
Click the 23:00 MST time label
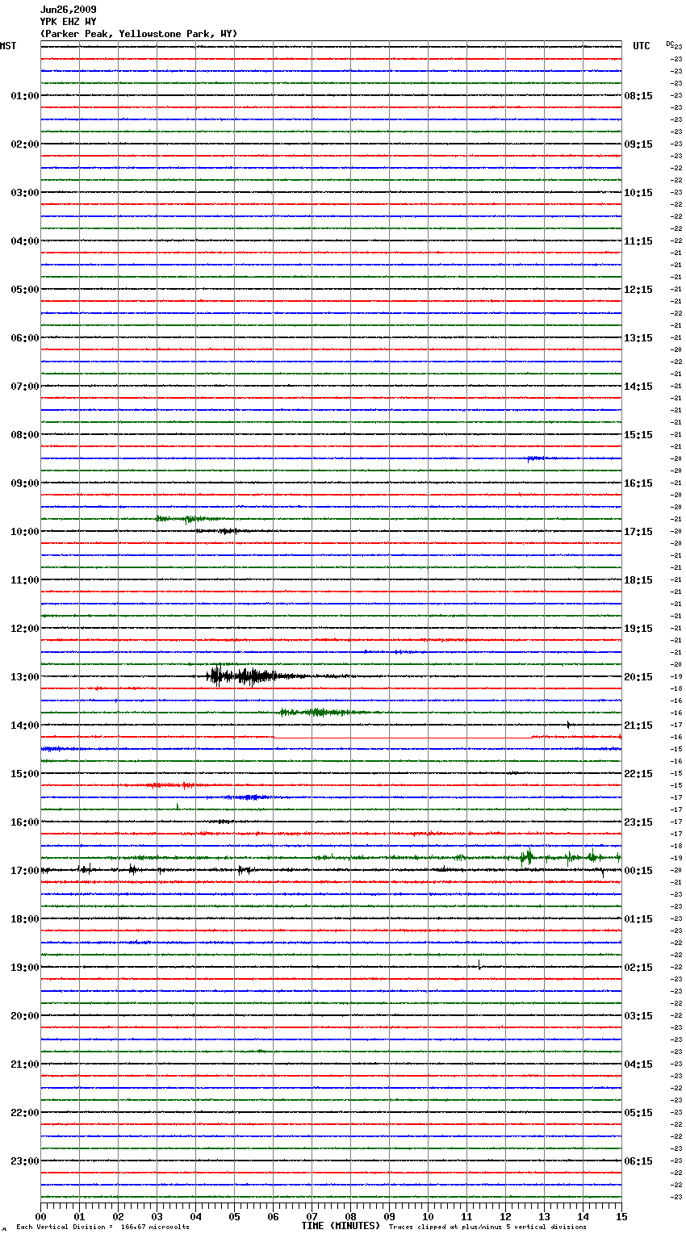click(x=24, y=1161)
